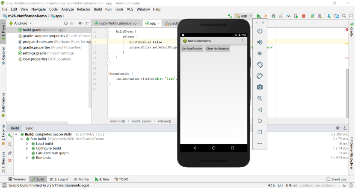Click the emulator zoom magnifier icon
355x188 pixels.
coord(260,98)
